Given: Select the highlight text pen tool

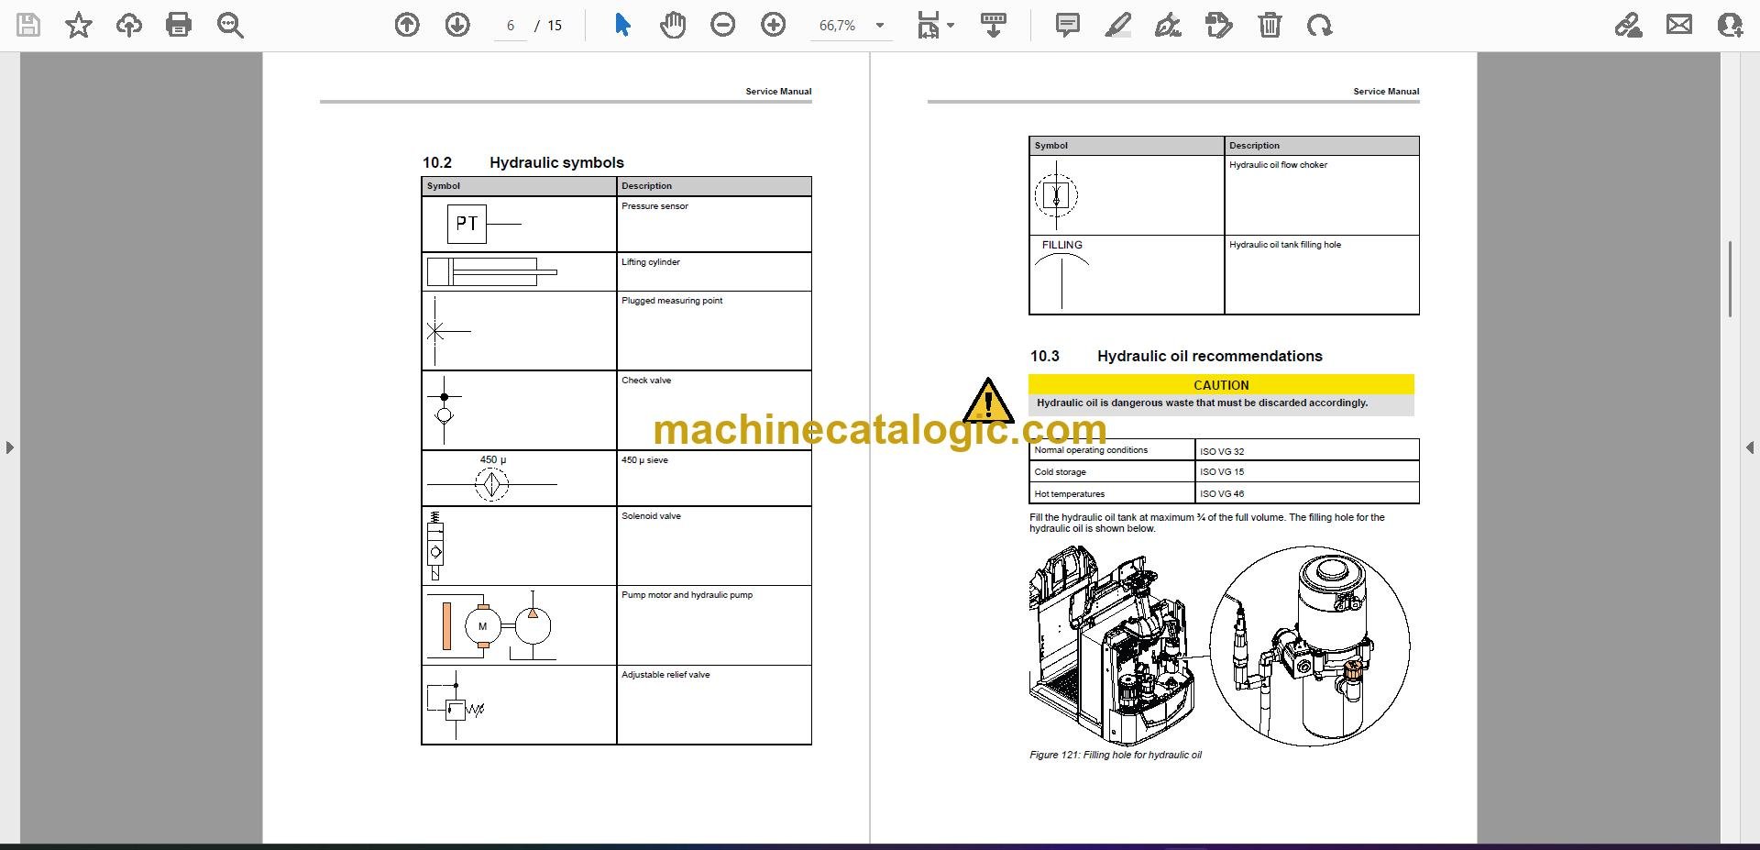Looking at the screenshot, I should click(x=1117, y=25).
